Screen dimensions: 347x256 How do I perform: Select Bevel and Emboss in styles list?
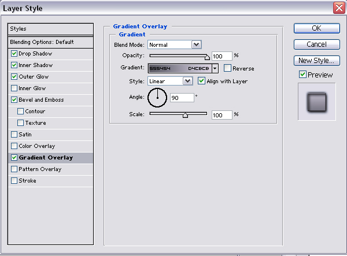pyautogui.click(x=40, y=100)
